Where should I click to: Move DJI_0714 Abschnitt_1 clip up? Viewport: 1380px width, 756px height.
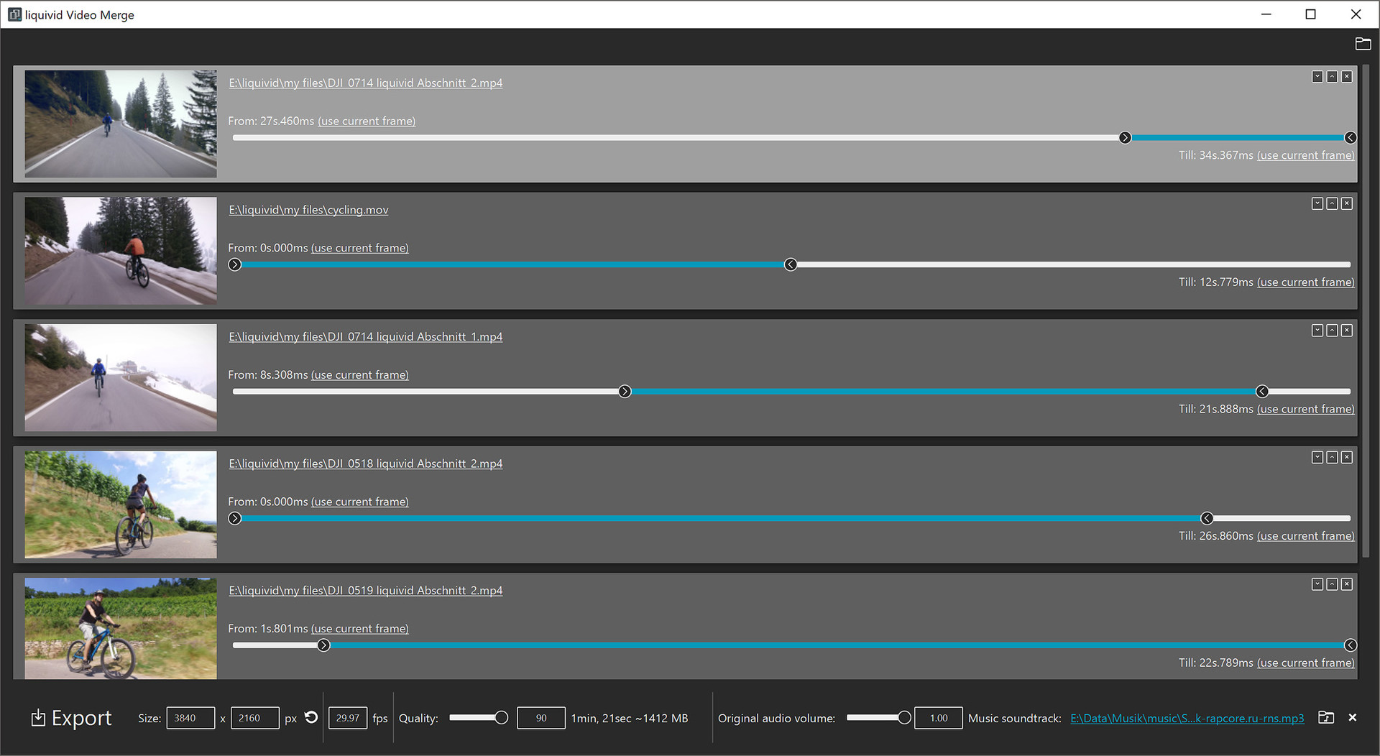tap(1332, 331)
